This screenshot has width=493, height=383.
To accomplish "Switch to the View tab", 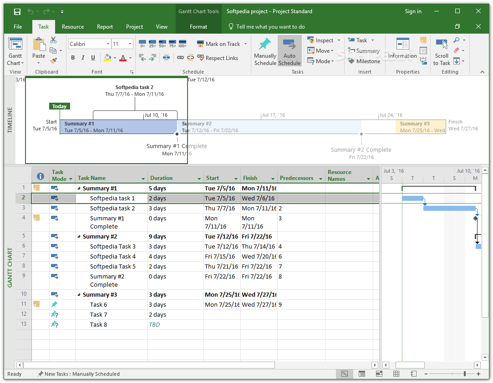I will coord(162,27).
